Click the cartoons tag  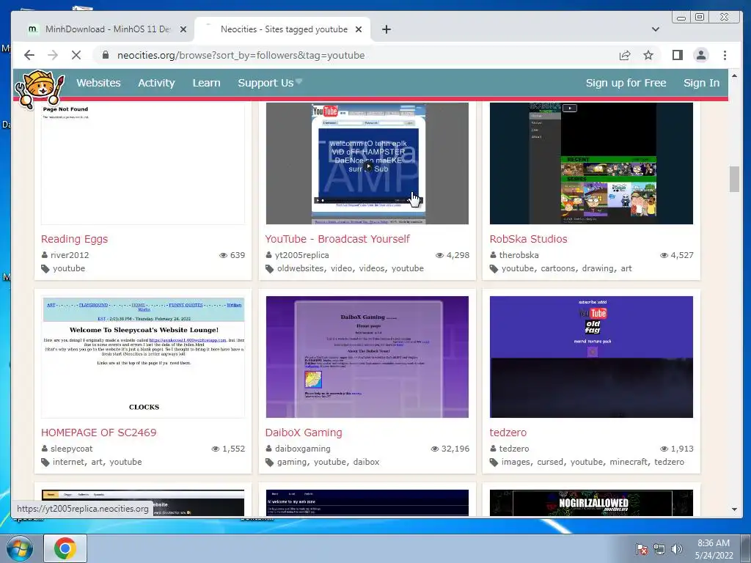[x=558, y=268]
